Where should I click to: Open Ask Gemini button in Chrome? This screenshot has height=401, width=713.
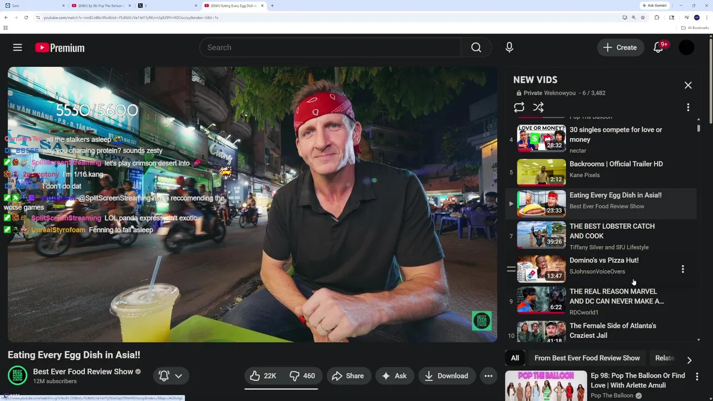coord(655,6)
